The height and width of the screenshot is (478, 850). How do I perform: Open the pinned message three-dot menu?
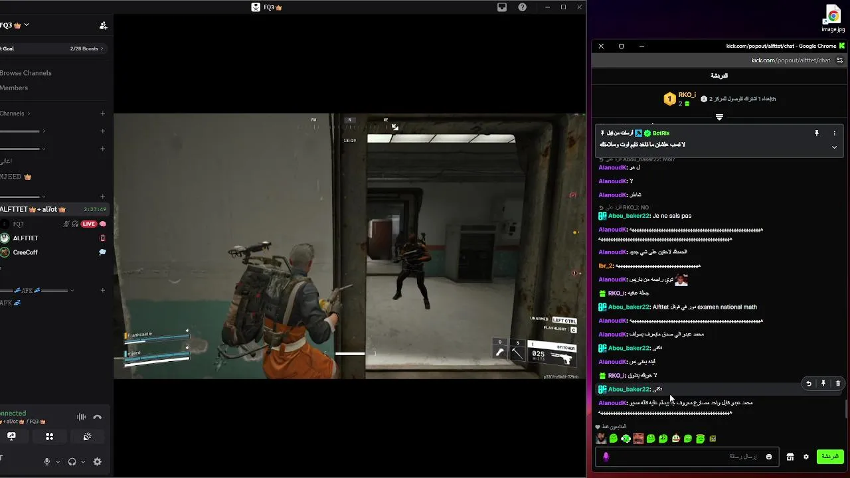click(x=835, y=133)
